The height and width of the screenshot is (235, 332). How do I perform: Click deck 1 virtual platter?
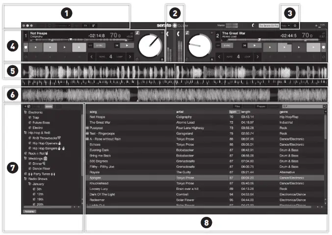151,46
